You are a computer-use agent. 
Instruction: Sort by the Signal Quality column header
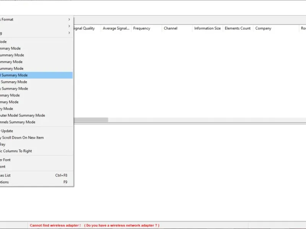pos(87,28)
